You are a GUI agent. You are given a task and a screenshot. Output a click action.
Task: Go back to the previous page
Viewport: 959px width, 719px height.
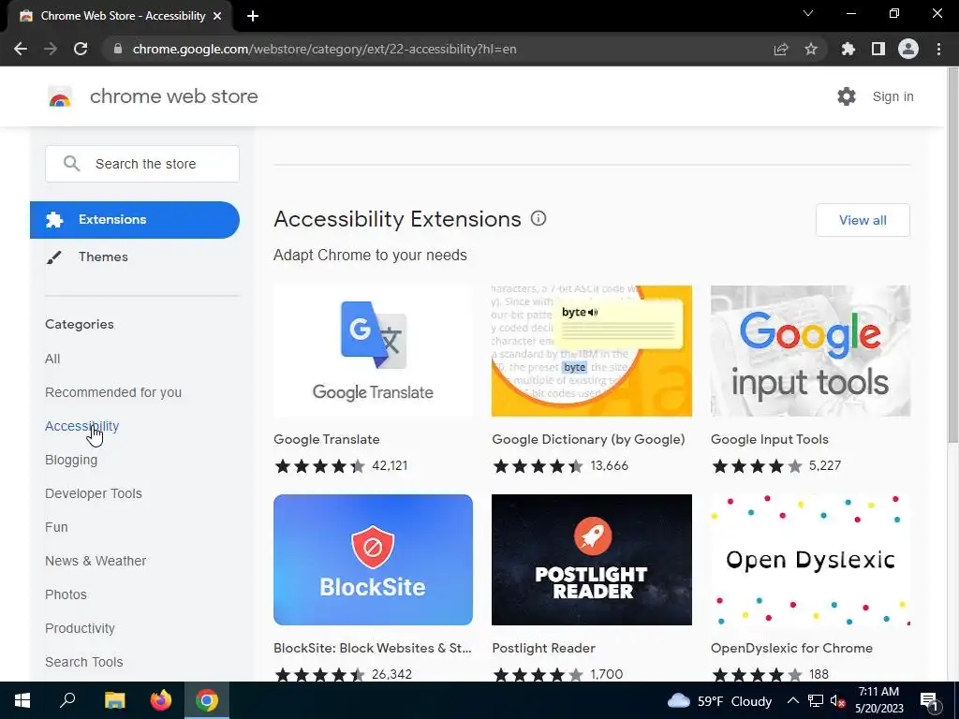21,49
